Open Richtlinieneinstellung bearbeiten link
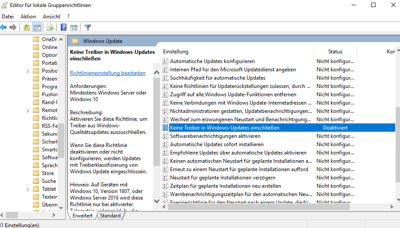The height and width of the screenshot is (228, 400). click(x=108, y=73)
